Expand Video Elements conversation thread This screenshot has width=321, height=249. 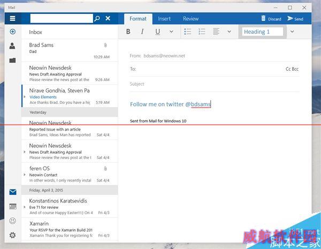coord(25,97)
